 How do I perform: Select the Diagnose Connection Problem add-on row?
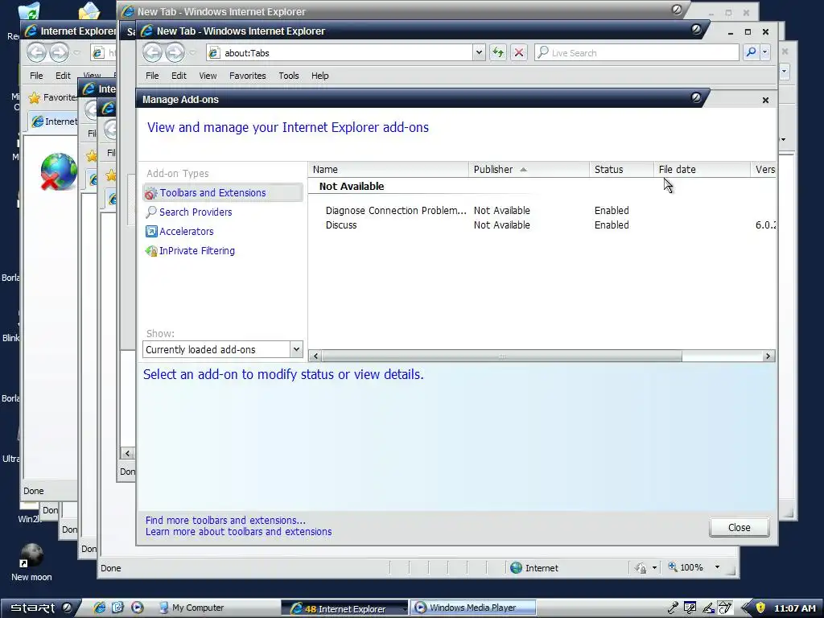point(542,211)
